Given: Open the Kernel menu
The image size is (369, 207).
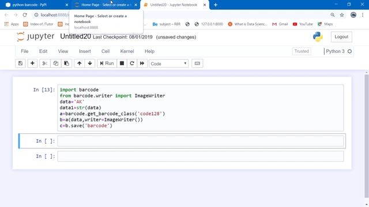Looking at the screenshot, I should coord(127,51).
